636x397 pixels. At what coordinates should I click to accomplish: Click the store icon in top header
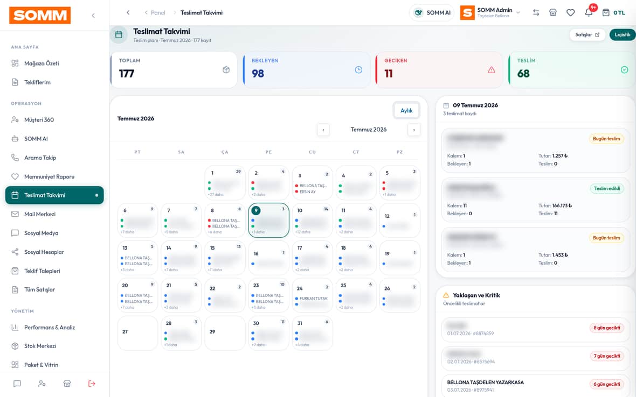[553, 12]
